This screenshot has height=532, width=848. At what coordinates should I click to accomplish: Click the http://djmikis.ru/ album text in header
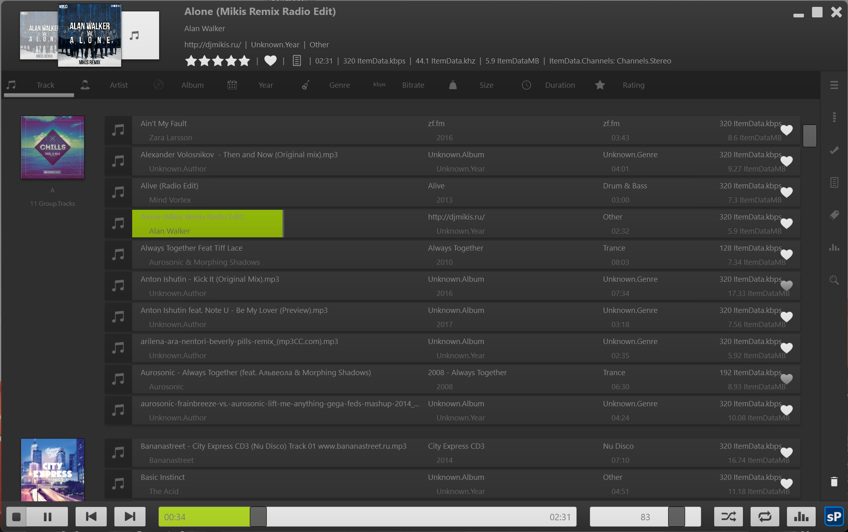[213, 44]
